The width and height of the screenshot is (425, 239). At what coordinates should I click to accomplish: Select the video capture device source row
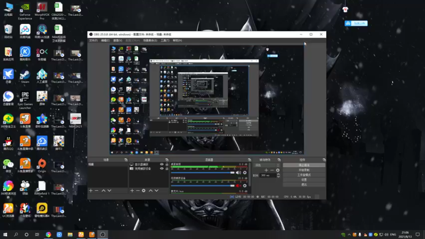pyautogui.click(x=149, y=168)
